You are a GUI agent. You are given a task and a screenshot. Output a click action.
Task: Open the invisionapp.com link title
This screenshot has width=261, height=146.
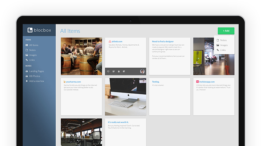point(207,82)
